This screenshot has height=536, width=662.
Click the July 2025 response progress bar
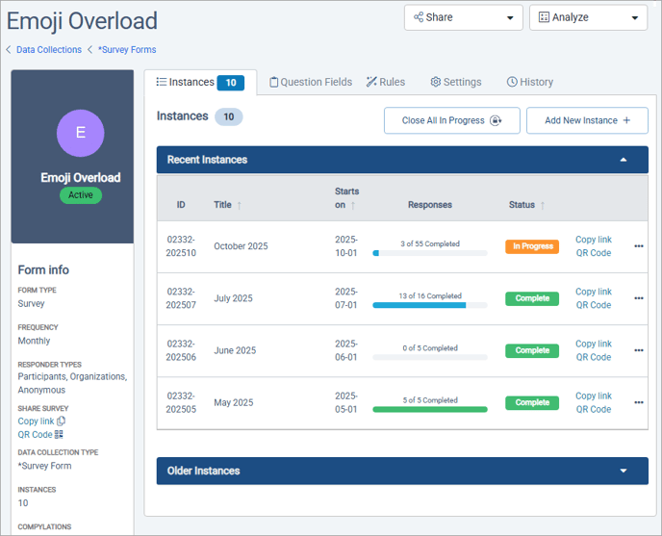[429, 305]
